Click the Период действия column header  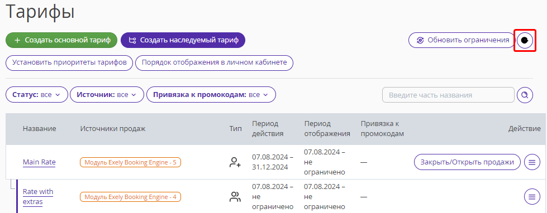(x=268, y=129)
